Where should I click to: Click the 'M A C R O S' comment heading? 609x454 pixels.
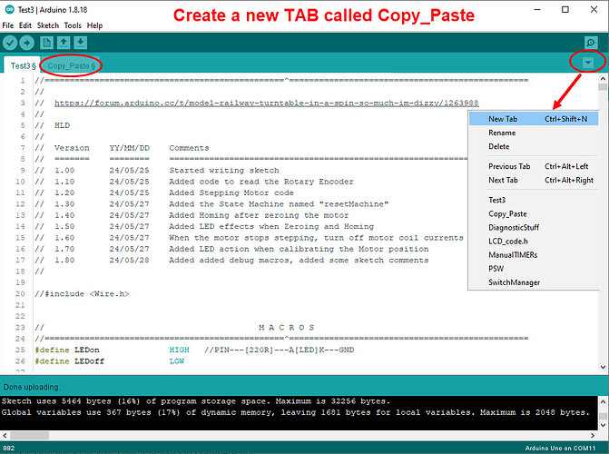point(286,327)
